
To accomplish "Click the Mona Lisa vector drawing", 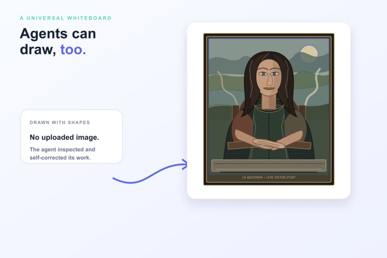I will [x=268, y=109].
